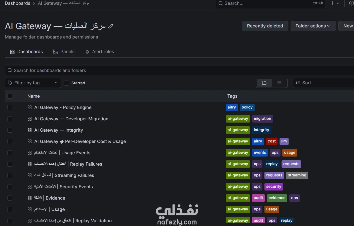Switch to list view icon
Viewport: 354px width, 226px height.
coord(279,83)
